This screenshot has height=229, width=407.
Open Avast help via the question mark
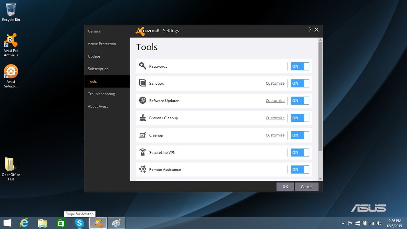pyautogui.click(x=310, y=30)
